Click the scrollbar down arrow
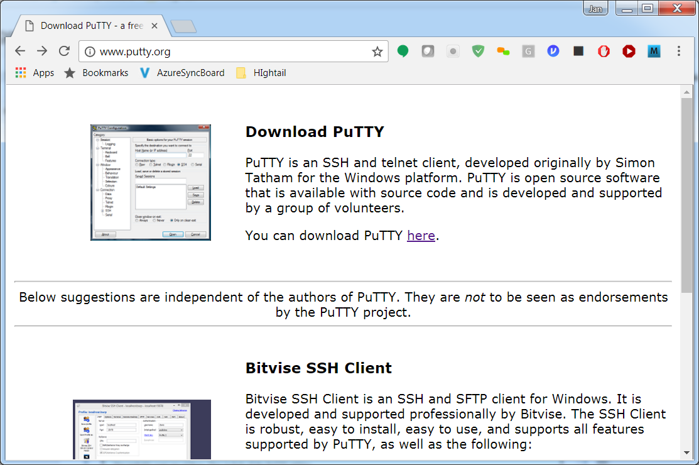 (x=686, y=453)
